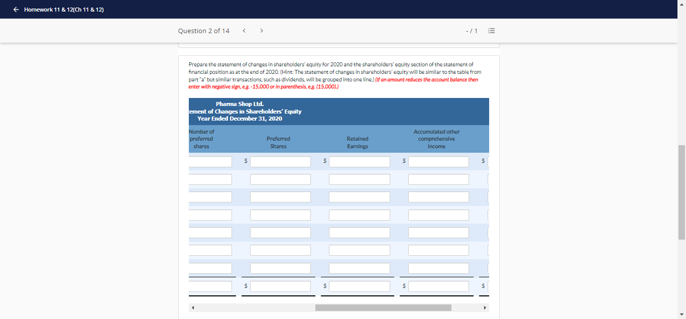Screen dimensions: 686x319
Task: Click table horizontal scrollbar left arrow
Action: click(193, 307)
